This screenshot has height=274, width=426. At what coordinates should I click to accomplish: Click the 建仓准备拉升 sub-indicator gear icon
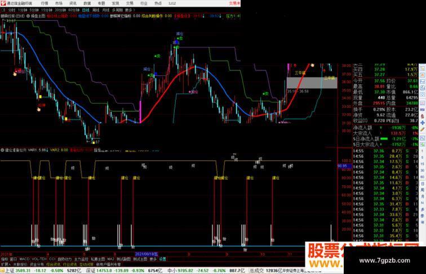[x=2, y=150]
